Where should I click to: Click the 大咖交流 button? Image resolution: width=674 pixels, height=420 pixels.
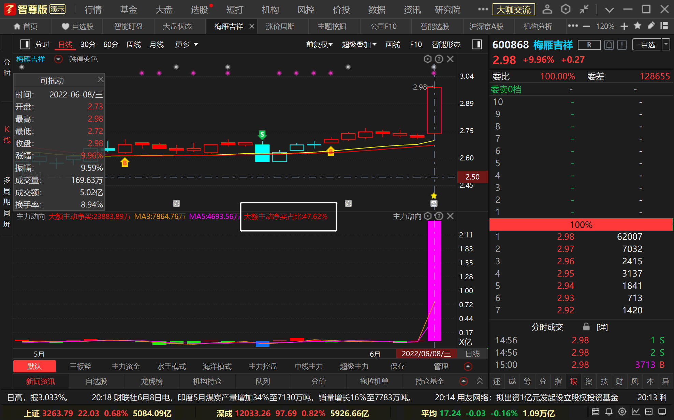tap(514, 10)
